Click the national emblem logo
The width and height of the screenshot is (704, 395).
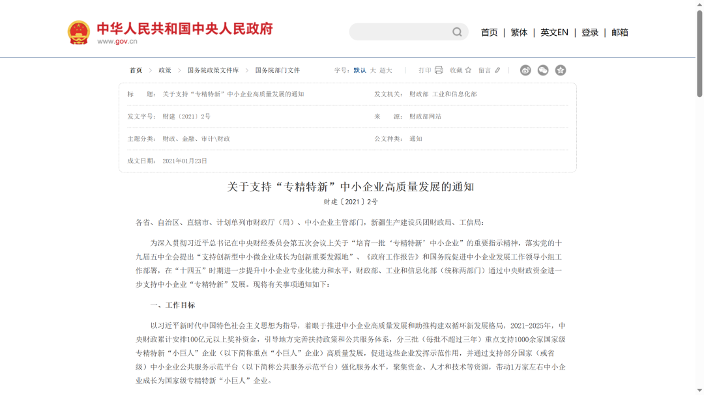pyautogui.click(x=79, y=33)
